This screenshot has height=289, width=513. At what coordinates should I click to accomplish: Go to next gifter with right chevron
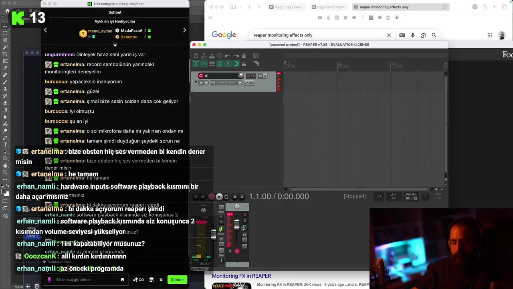point(184,30)
